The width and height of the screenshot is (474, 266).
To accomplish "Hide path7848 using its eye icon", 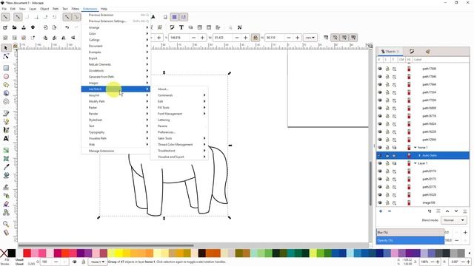I will [380, 69].
